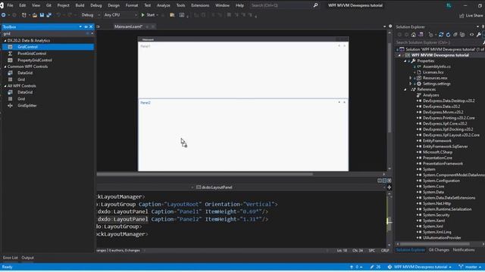
Task: Open the File menu
Action: click(x=10, y=5)
